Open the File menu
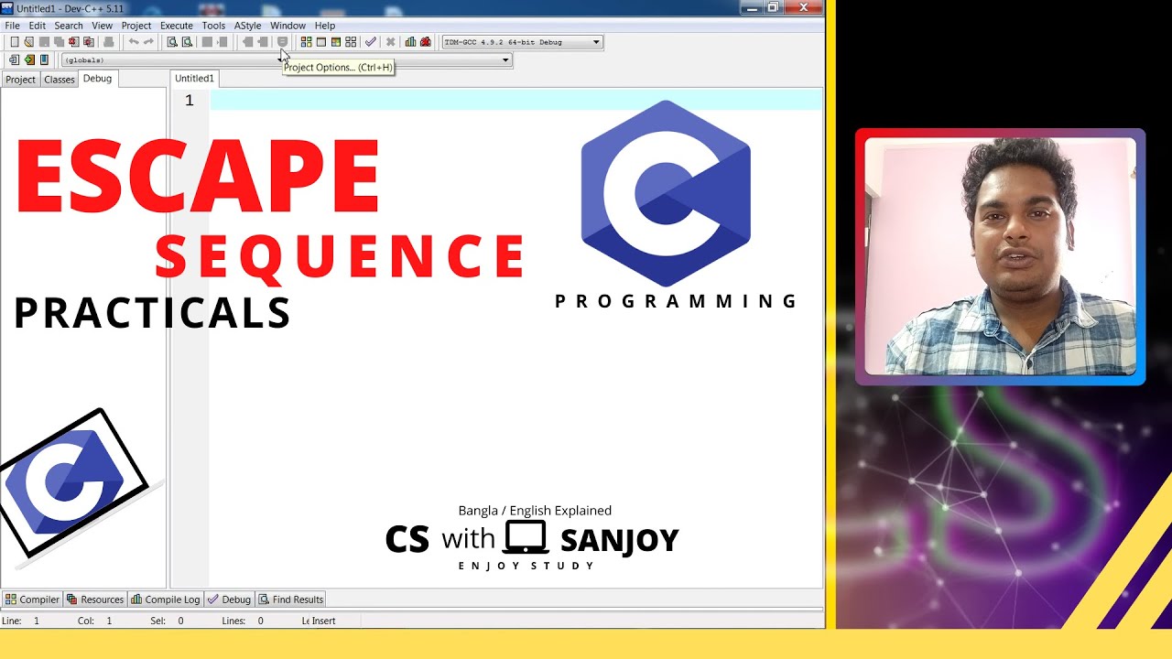This screenshot has height=659, width=1172. tap(12, 26)
